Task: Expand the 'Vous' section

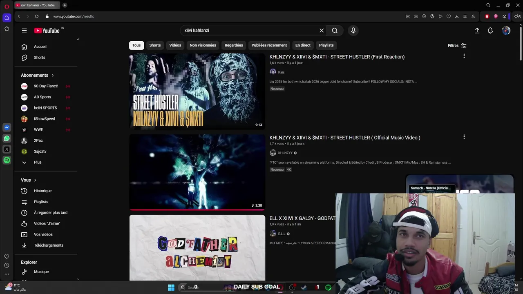Action: (x=29, y=180)
